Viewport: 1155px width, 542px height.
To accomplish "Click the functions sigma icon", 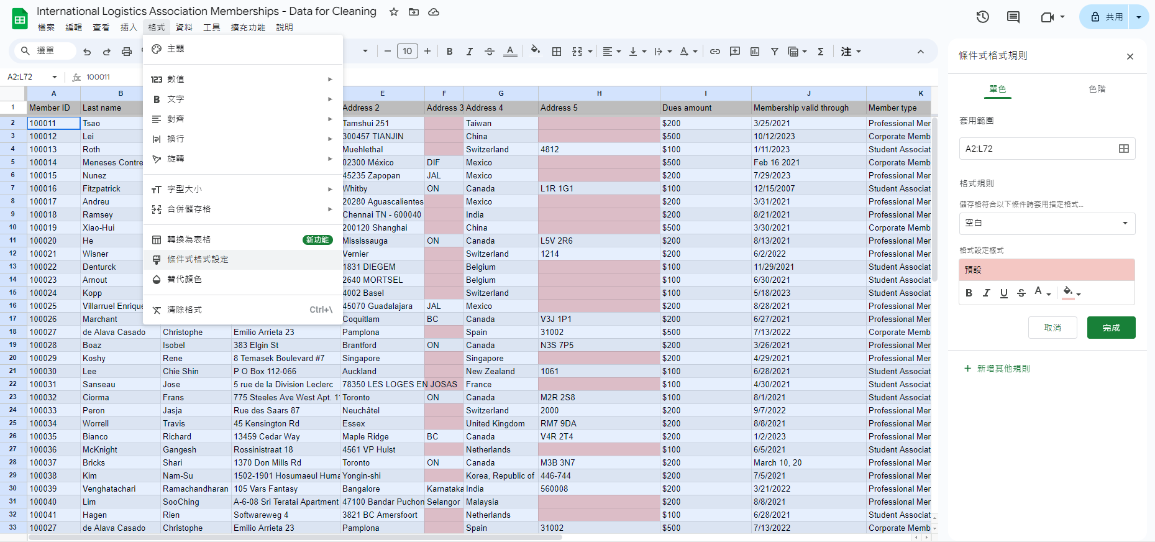I will coord(821,52).
